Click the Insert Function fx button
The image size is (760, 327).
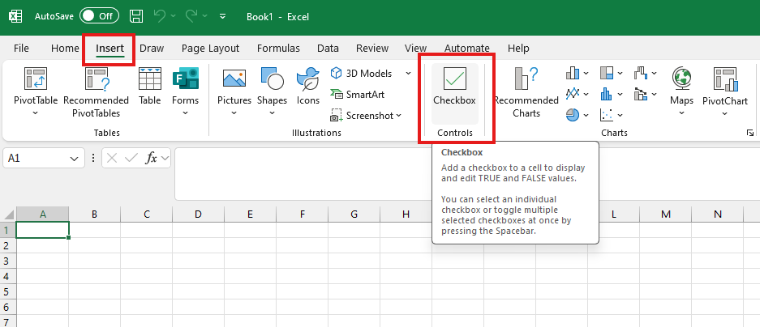click(151, 159)
